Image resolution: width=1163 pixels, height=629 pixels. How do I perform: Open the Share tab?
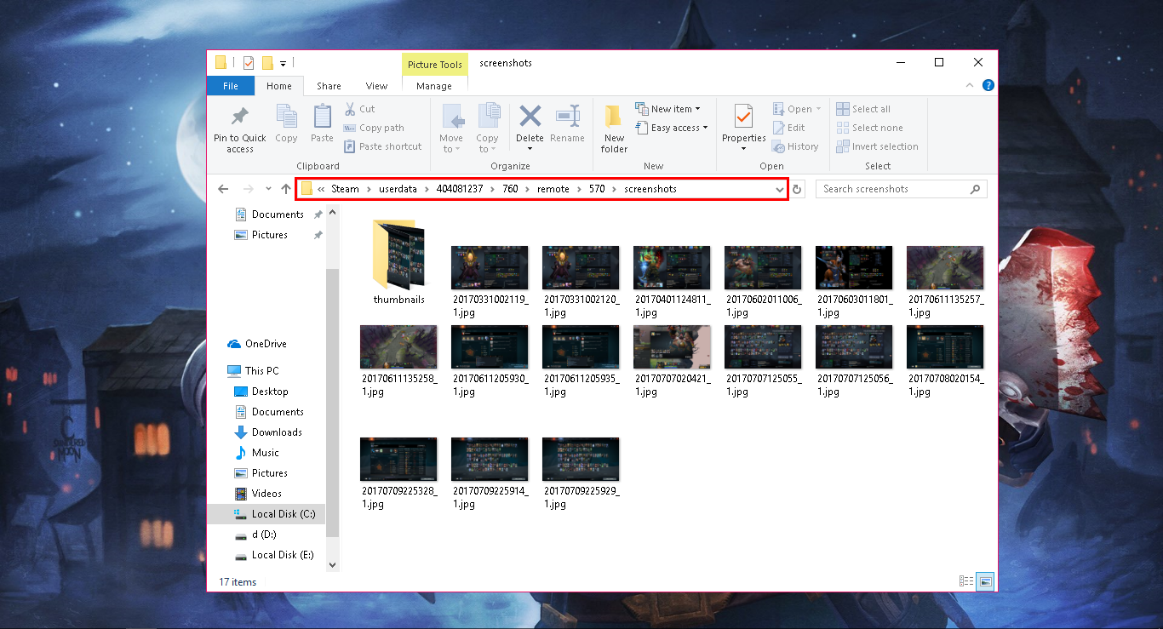329,86
